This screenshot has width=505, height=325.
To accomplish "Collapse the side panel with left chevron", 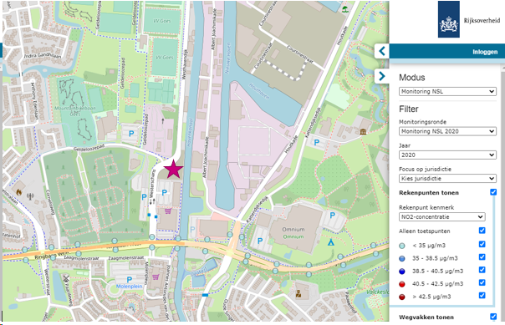I will coord(382,51).
